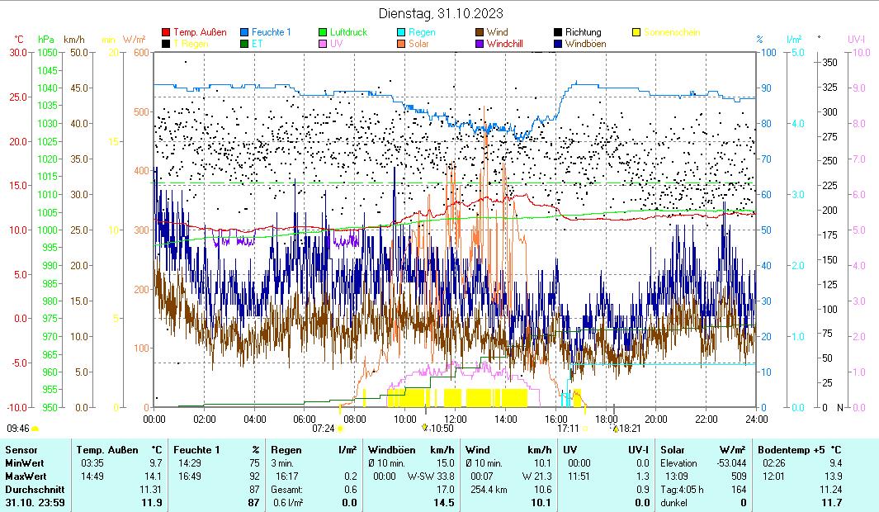Click the average temperature 11.31
The image size is (879, 512).
click(x=150, y=490)
